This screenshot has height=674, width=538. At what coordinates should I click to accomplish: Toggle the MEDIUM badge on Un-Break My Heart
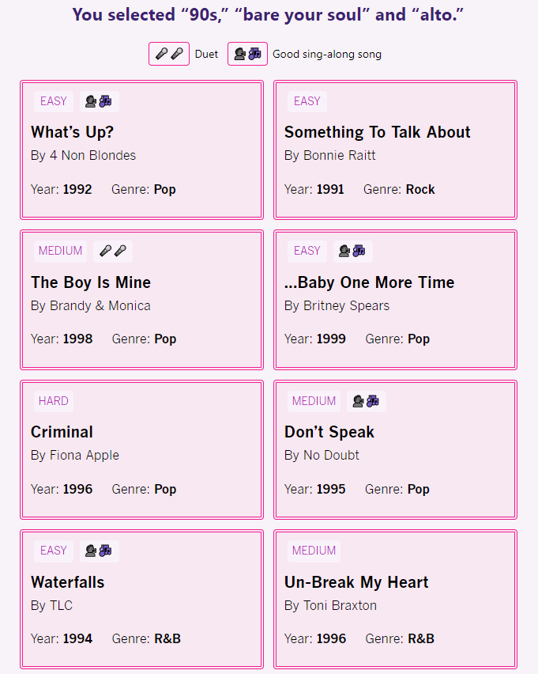pyautogui.click(x=314, y=551)
